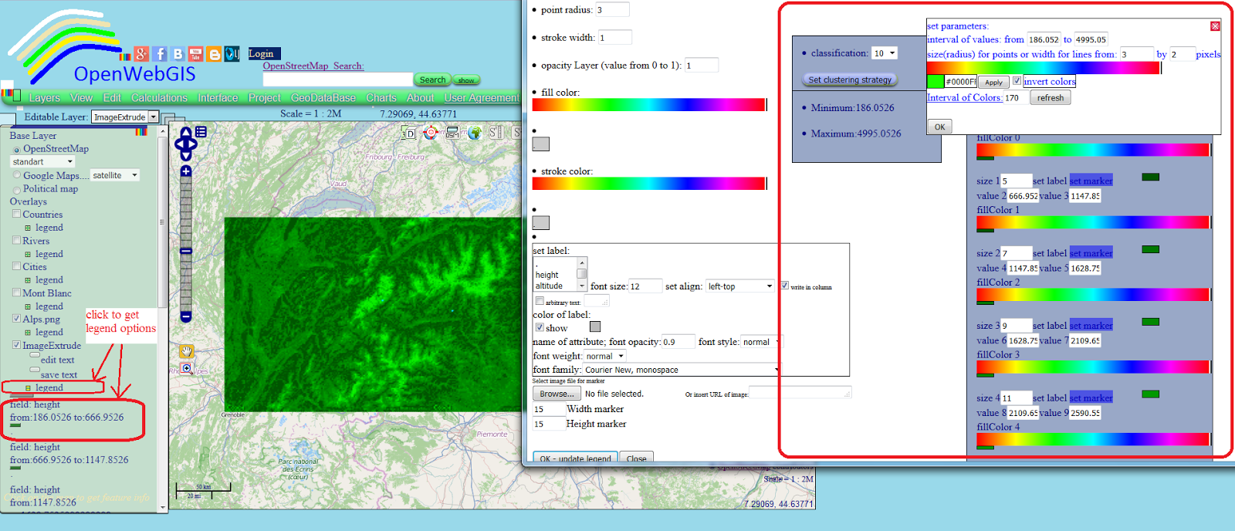The width and height of the screenshot is (1235, 531).
Task: Select Political map base layer radio
Action: [16, 190]
